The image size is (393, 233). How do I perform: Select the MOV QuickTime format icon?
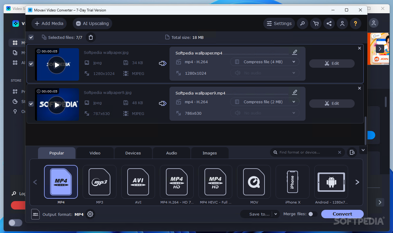[254, 182]
